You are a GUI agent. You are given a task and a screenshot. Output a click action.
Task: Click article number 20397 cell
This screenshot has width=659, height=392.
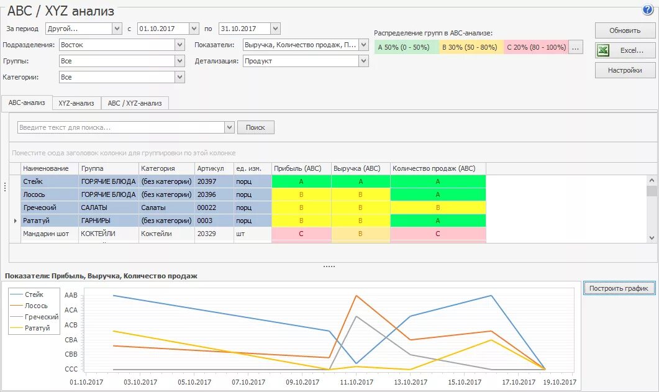tap(214, 181)
